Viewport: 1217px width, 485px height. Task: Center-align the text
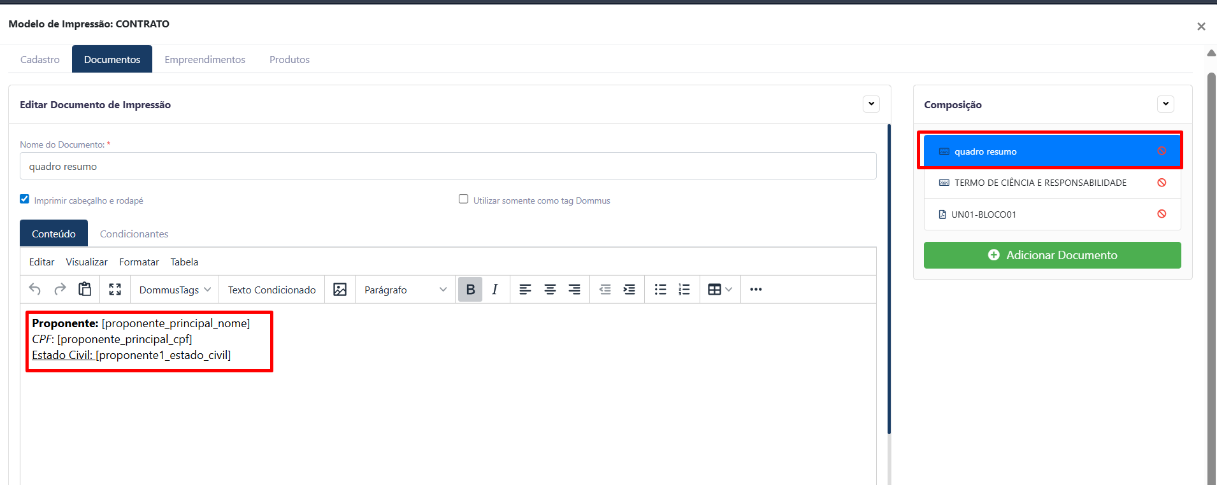(x=550, y=290)
